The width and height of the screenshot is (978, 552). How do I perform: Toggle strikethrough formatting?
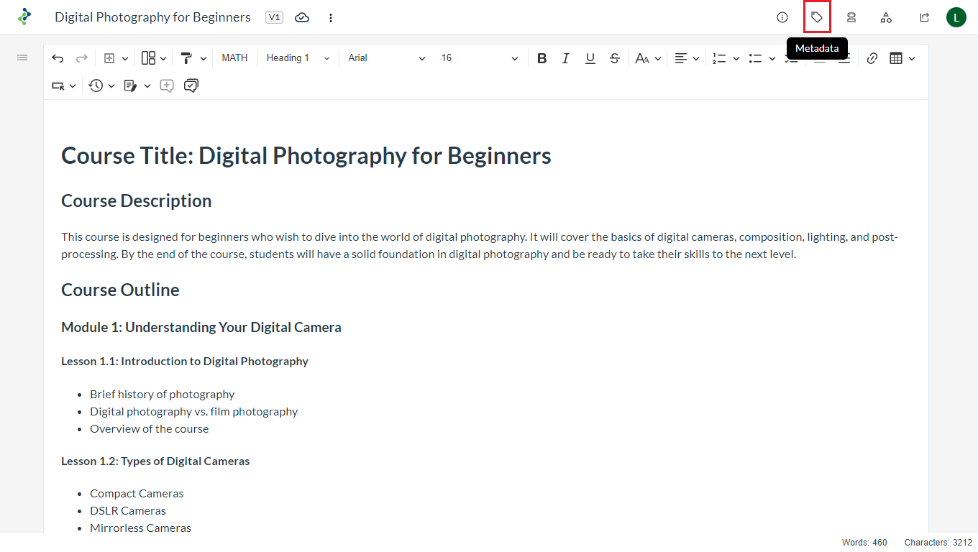[x=615, y=58]
